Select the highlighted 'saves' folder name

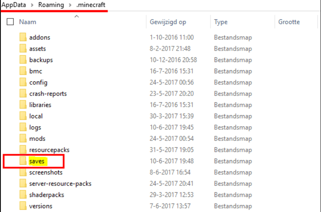[x=37, y=161]
